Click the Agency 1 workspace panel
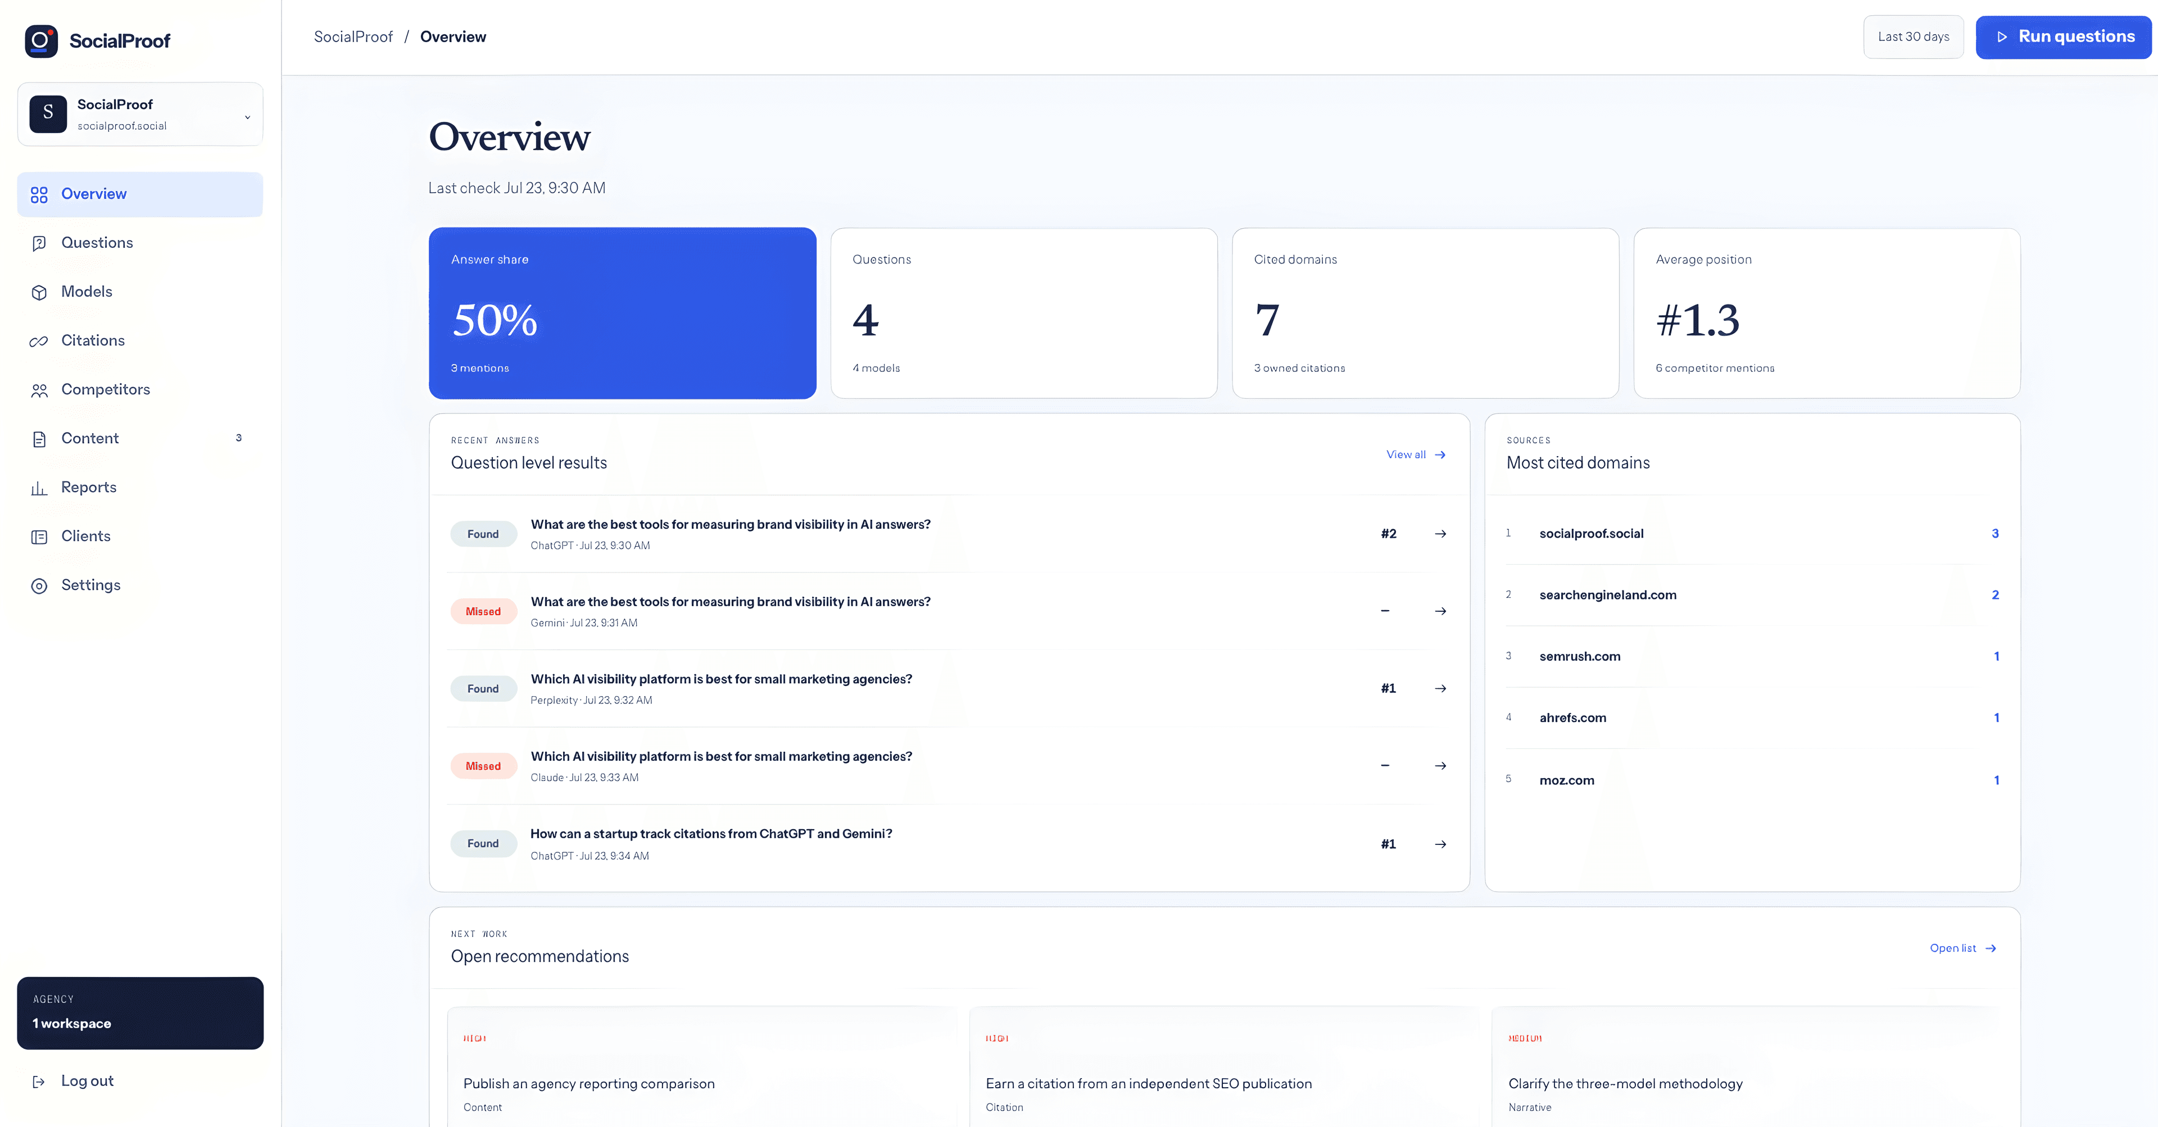2158x1127 pixels. (x=140, y=1013)
